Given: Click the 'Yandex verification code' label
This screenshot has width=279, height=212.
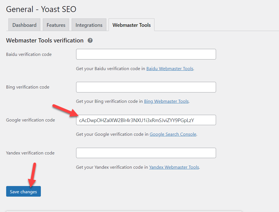Looking at the screenshot, I should pos(30,153).
